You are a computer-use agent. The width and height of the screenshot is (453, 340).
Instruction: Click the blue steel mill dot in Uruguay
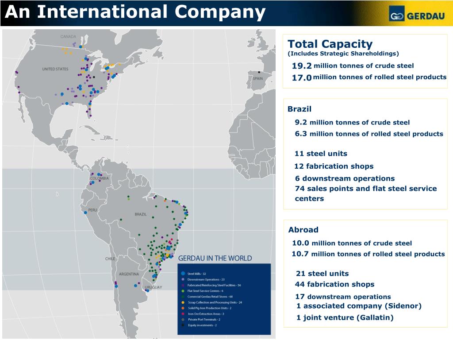tap(147, 290)
